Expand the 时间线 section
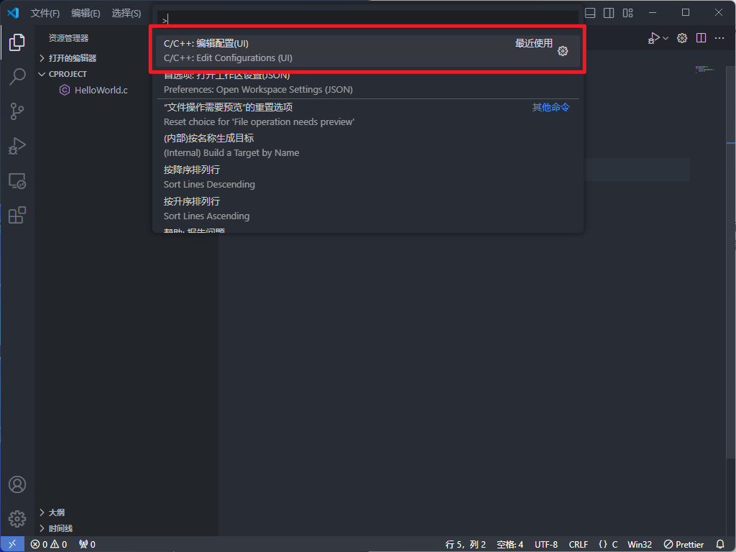 [x=55, y=528]
